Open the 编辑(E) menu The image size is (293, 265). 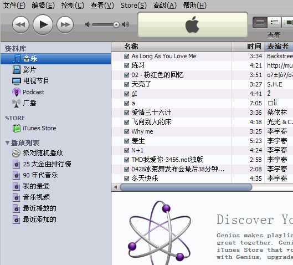[x=43, y=5]
